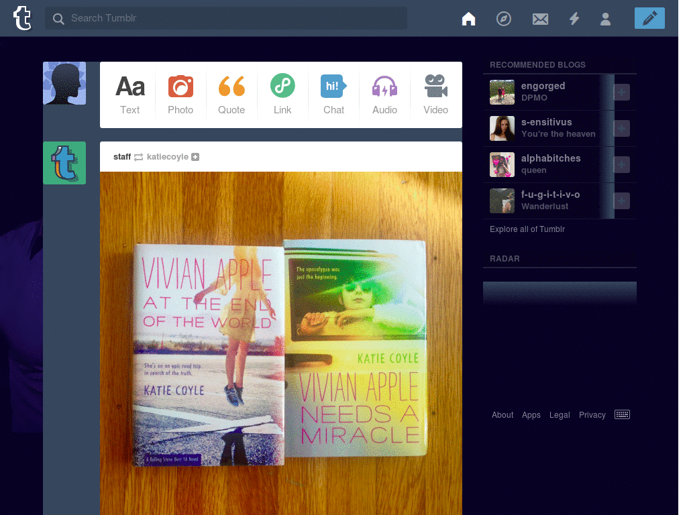Open the f-u-g-i-t-i-v-o recommended blog
The image size is (687, 515).
tap(550, 195)
